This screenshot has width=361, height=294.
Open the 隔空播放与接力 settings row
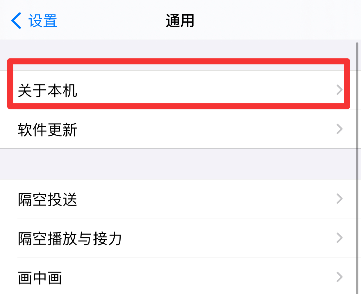click(x=180, y=238)
